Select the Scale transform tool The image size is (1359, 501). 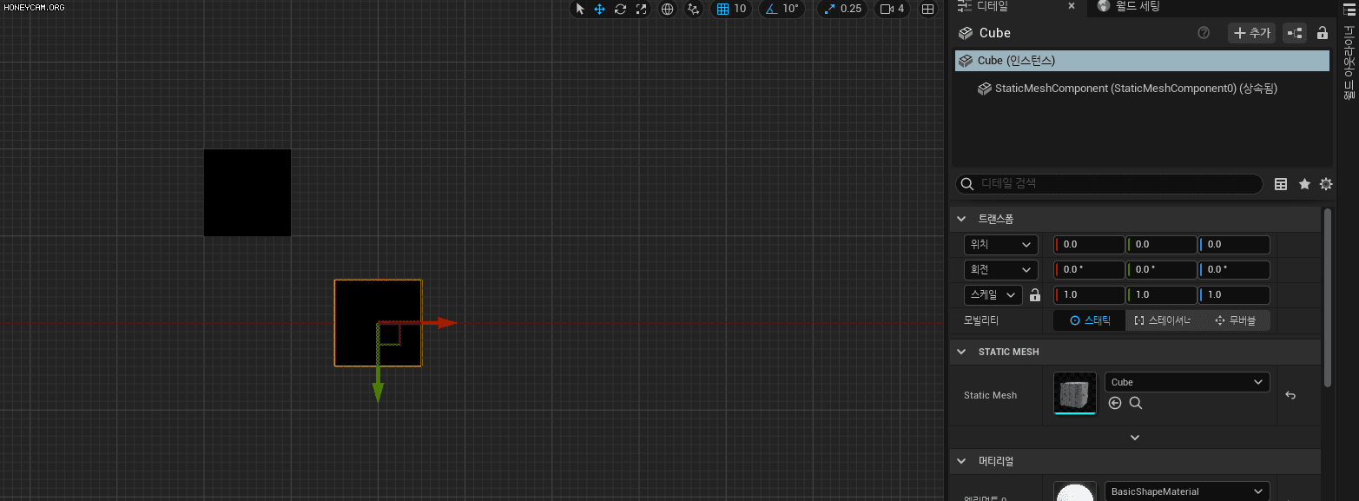(x=641, y=9)
